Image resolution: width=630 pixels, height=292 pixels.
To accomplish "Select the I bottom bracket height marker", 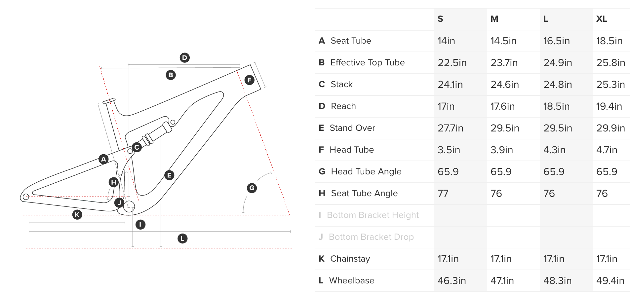I will click(x=140, y=225).
